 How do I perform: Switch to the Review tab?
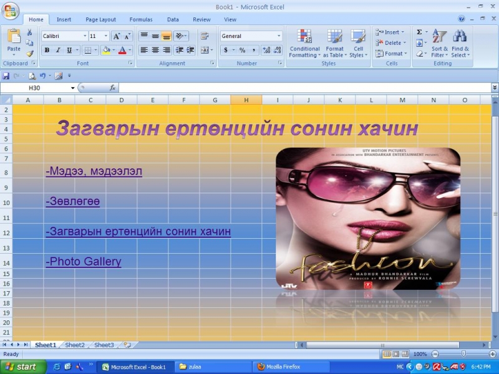click(x=201, y=19)
